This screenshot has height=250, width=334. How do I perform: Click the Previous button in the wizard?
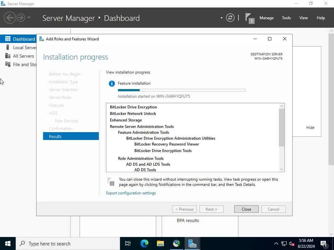[x=184, y=209]
